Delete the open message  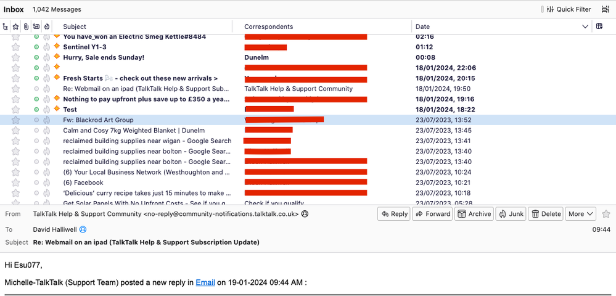(546, 214)
